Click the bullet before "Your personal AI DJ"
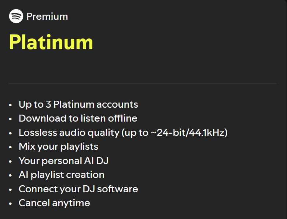Screen dimensions: 287x219 click(10, 162)
